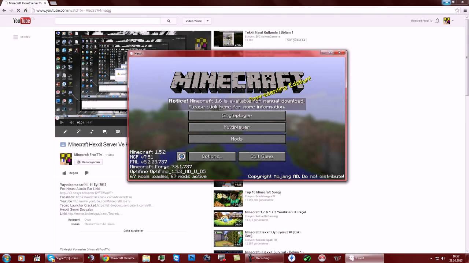Open the CC captions icon below the video
This screenshot has width=469, height=263.
tap(118, 131)
